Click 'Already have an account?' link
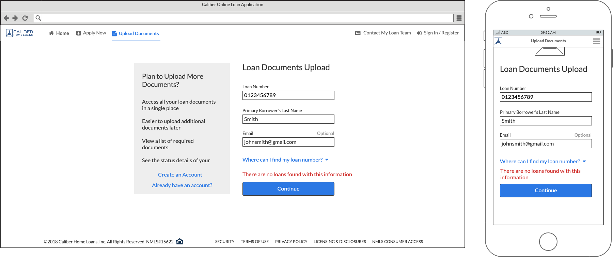Image resolution: width=613 pixels, height=257 pixels. [182, 185]
